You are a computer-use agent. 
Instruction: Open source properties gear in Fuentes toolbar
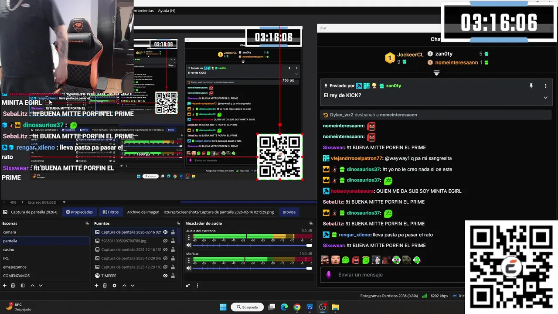click(x=114, y=286)
